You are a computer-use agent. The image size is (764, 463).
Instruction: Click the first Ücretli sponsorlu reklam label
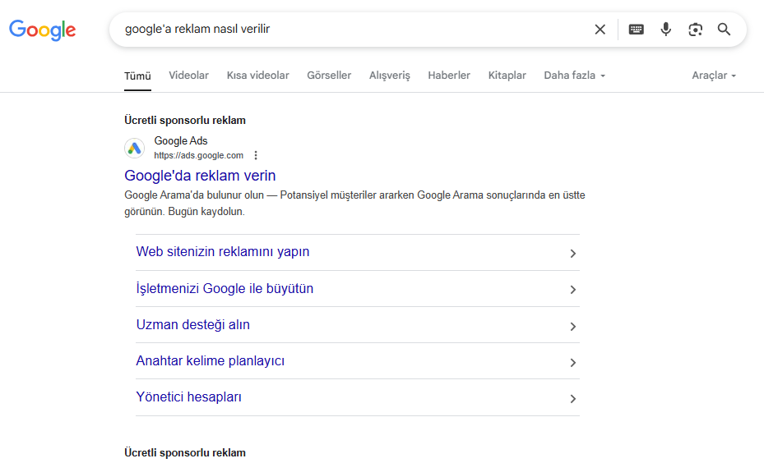point(185,120)
